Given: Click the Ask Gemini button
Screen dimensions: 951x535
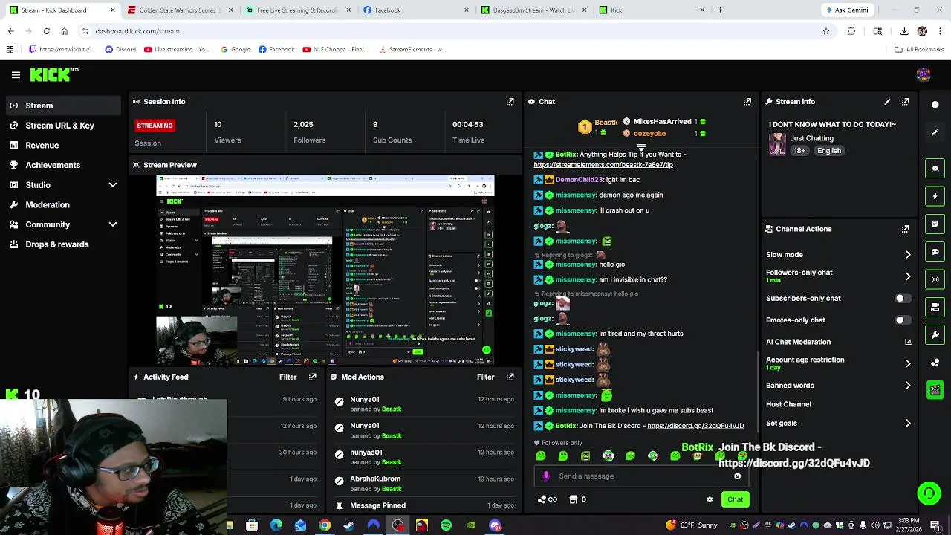Looking at the screenshot, I should [x=847, y=10].
